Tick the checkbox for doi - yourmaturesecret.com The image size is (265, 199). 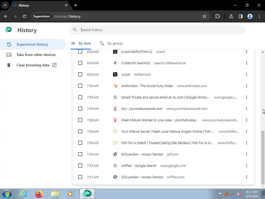coord(80,109)
